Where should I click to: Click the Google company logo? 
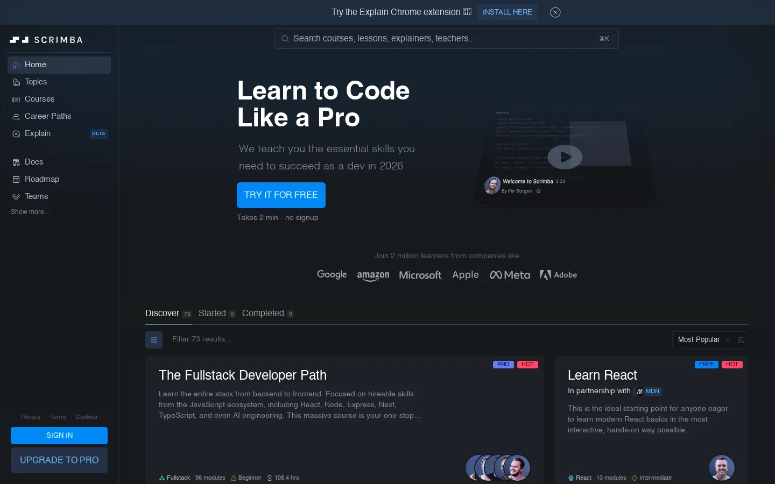(x=332, y=274)
